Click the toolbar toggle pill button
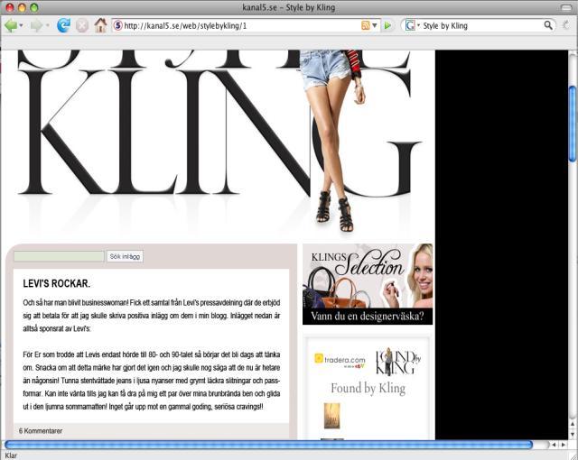The image size is (578, 460). [566, 7]
